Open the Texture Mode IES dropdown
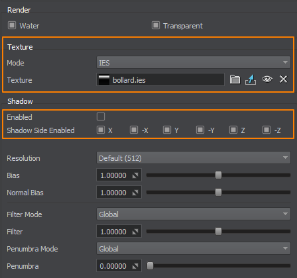The image size is (297, 278). coord(194,63)
